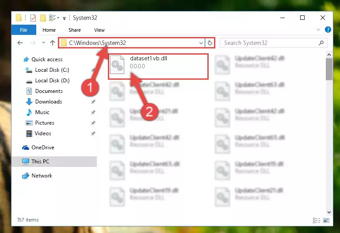Viewport: 340px width, 233px height.
Task: Open Documents in the sidebar
Action: pos(49,91)
